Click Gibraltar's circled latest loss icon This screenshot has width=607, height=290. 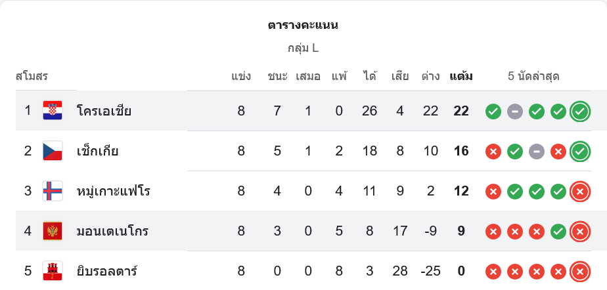(x=579, y=272)
